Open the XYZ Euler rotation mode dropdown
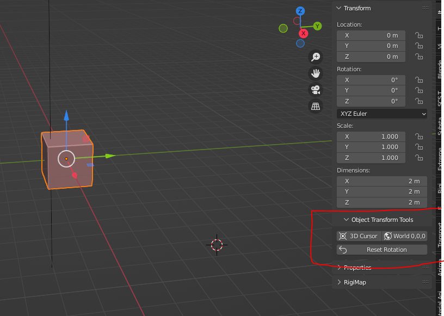This screenshot has width=444, height=316. pos(382,114)
